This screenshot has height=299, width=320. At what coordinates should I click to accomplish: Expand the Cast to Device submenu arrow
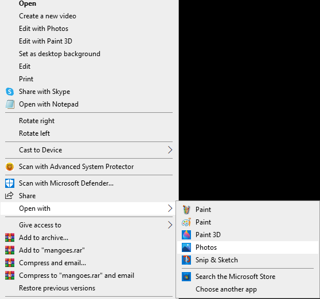click(x=170, y=150)
